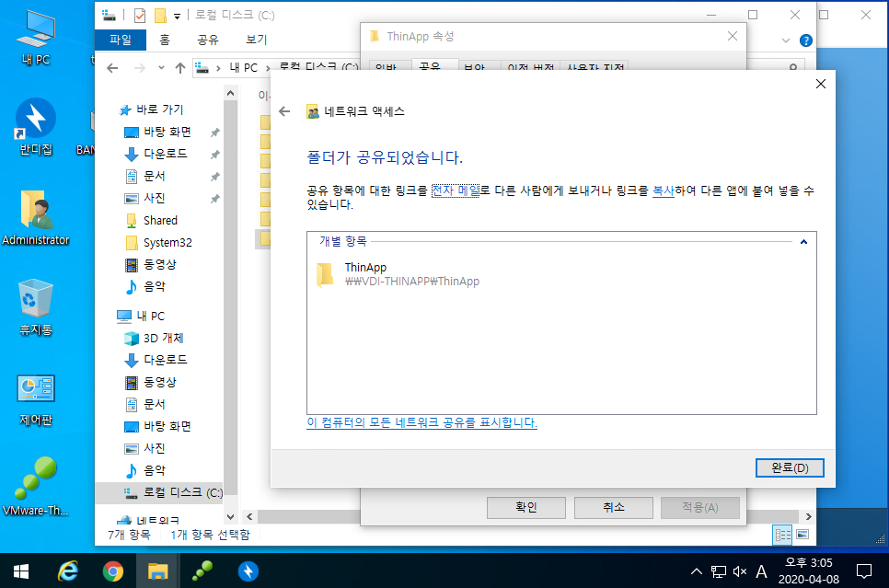Select pinned 다운로드 under quick access
Image resolution: width=889 pixels, height=588 pixels.
click(x=165, y=155)
